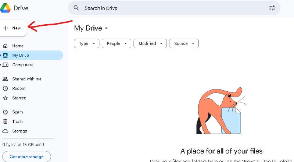Click the Recent clock icon

click(5, 88)
